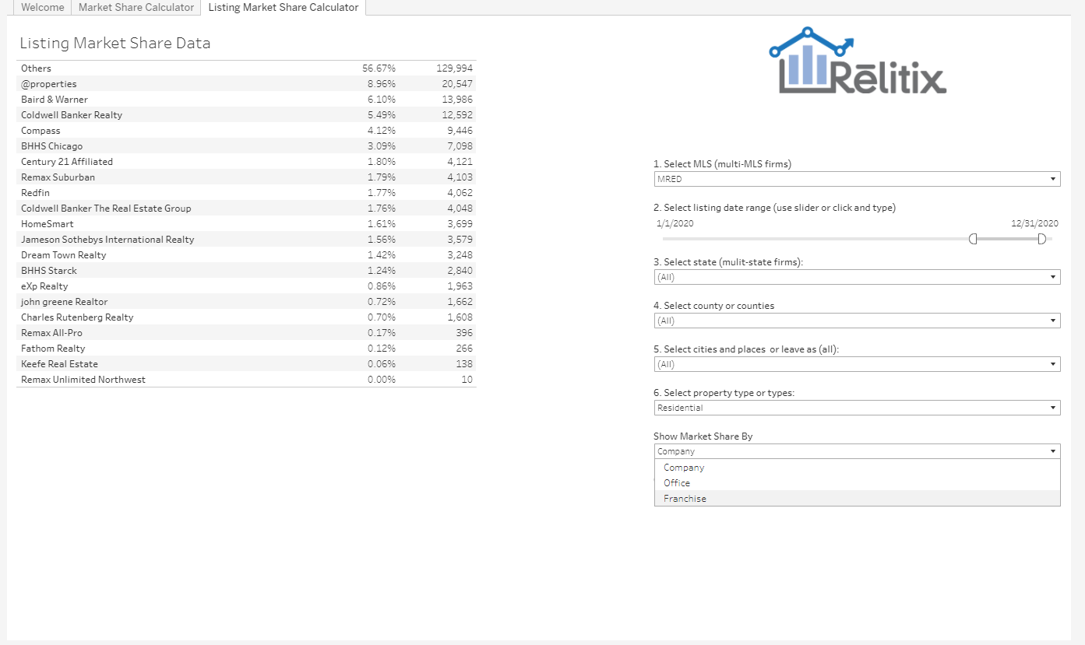This screenshot has width=1085, height=645.
Task: Click the 12/31/2020 end date value
Action: point(1034,223)
